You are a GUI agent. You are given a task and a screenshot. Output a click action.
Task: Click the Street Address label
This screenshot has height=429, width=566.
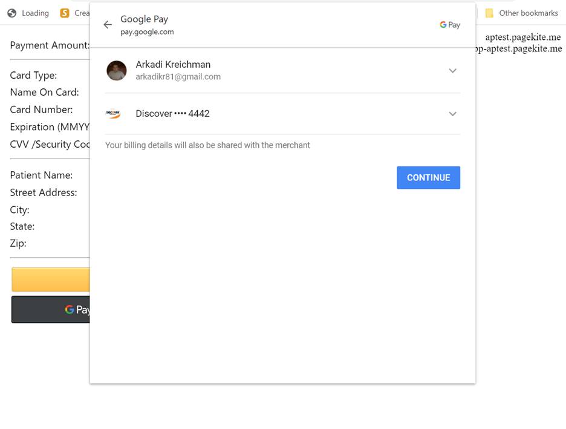[44, 192]
